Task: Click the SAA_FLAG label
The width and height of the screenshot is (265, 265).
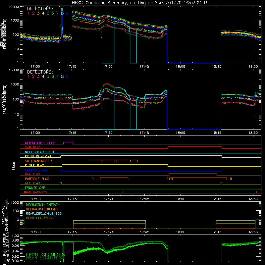Action: coord(32,174)
